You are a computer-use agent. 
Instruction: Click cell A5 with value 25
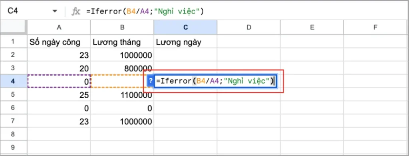(59, 94)
